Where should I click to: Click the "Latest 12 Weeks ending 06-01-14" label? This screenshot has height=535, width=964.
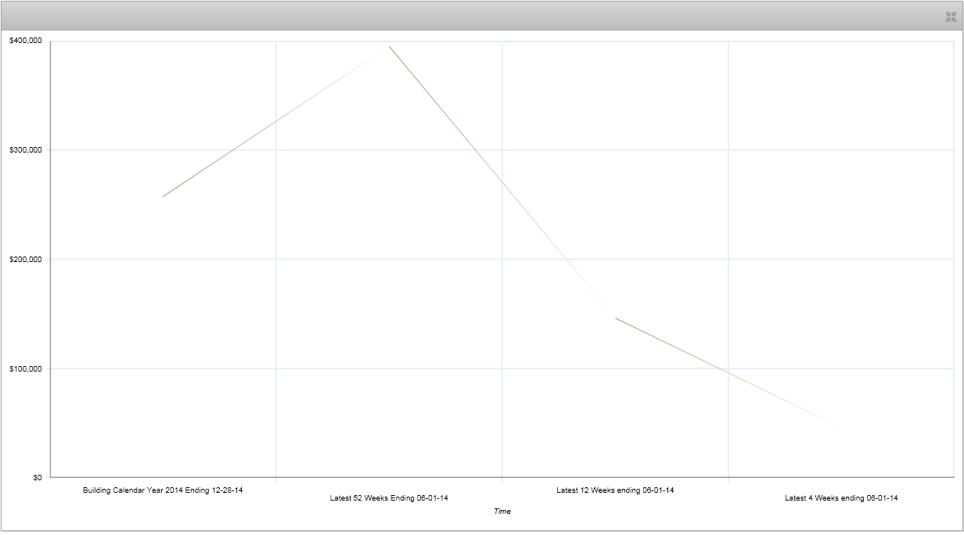pyautogui.click(x=615, y=490)
